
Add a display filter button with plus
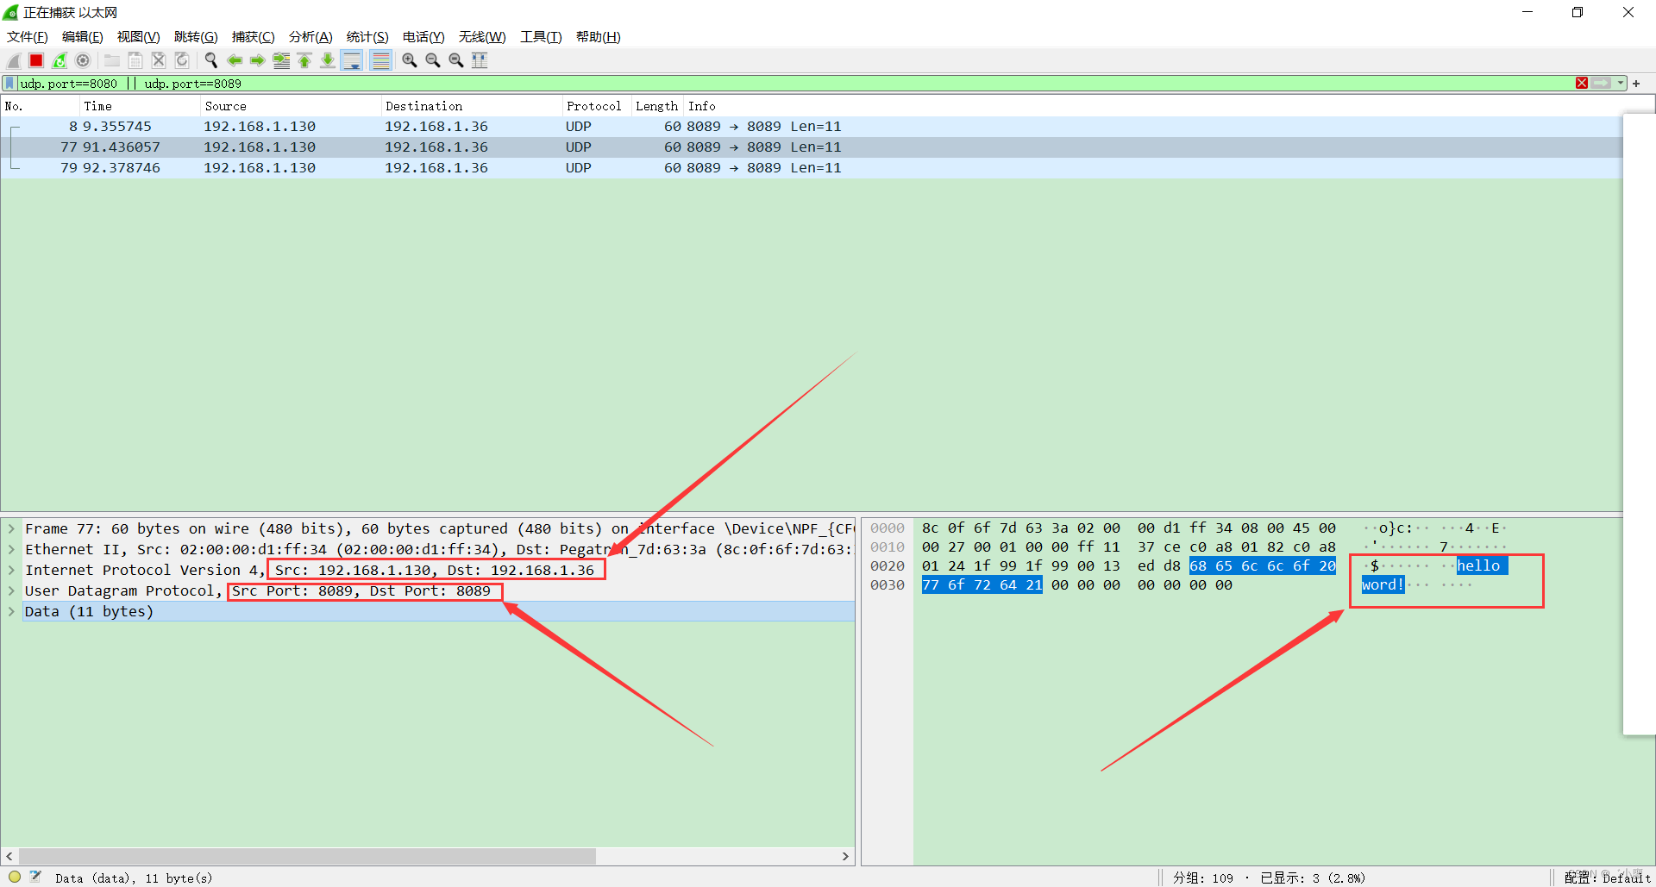click(x=1636, y=84)
